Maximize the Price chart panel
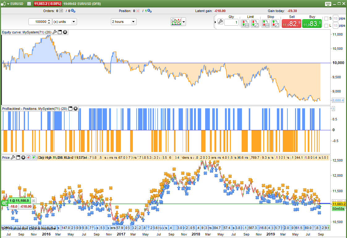This screenshot has width=347, height=238. 18,158
